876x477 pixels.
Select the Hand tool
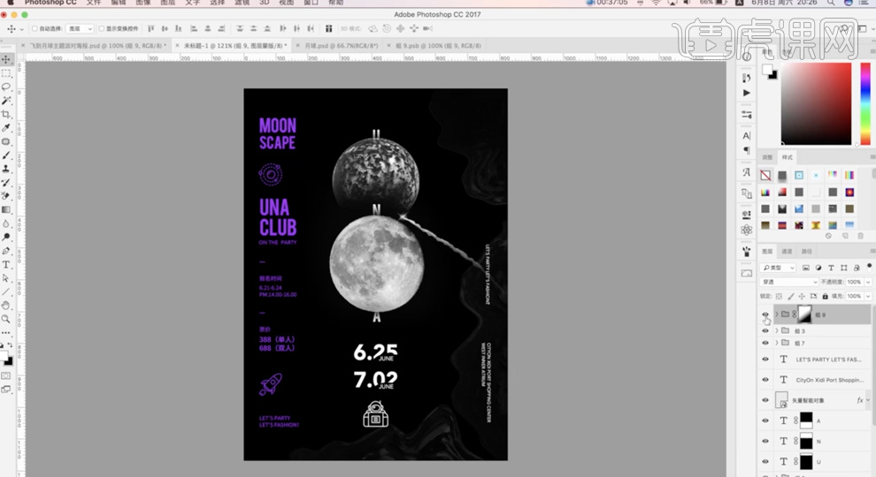click(6, 305)
